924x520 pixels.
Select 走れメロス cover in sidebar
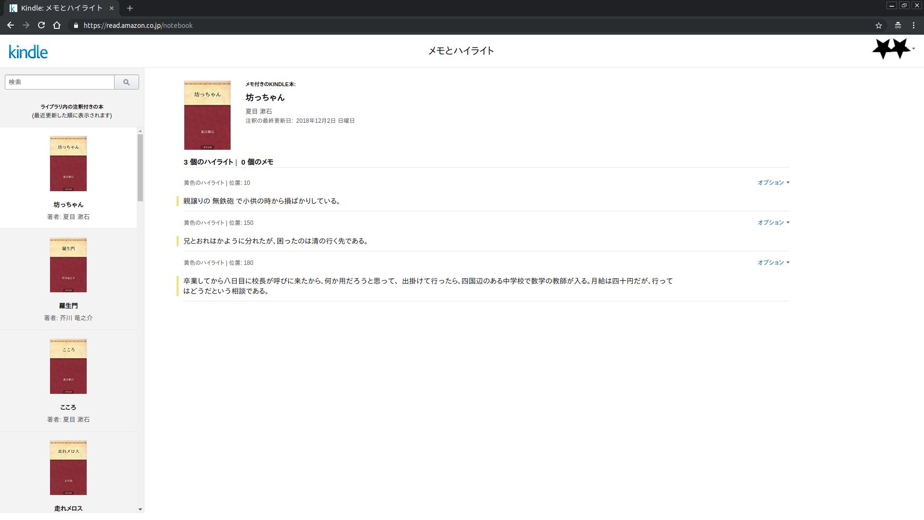[68, 468]
